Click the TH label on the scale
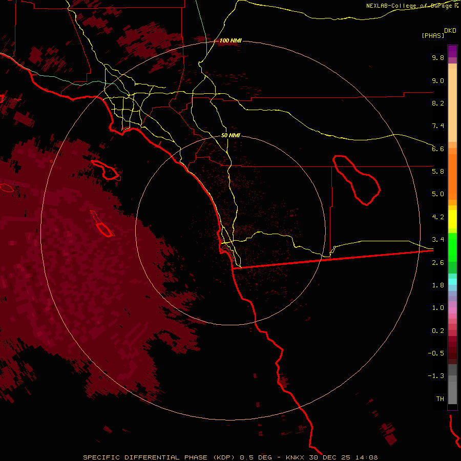461x461 pixels. [440, 399]
